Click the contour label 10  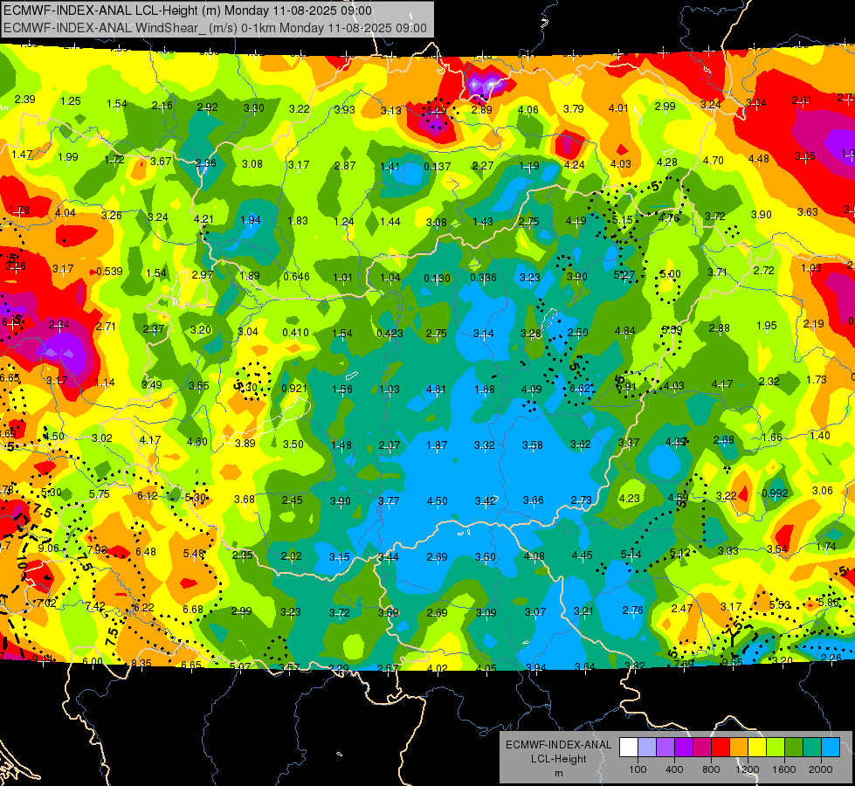[21, 562]
